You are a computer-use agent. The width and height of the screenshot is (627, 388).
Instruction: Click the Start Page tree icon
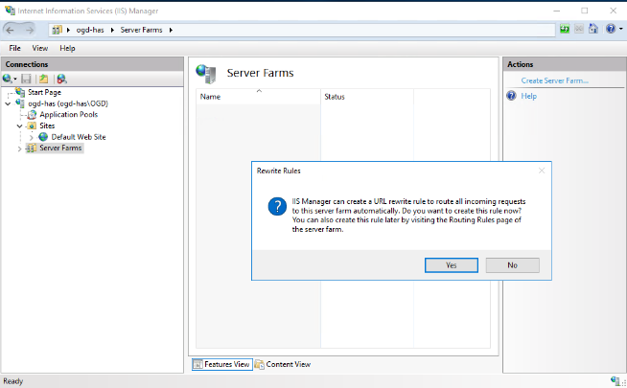click(20, 92)
